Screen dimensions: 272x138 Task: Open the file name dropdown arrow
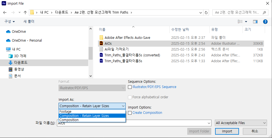pyautogui.click(x=209, y=123)
